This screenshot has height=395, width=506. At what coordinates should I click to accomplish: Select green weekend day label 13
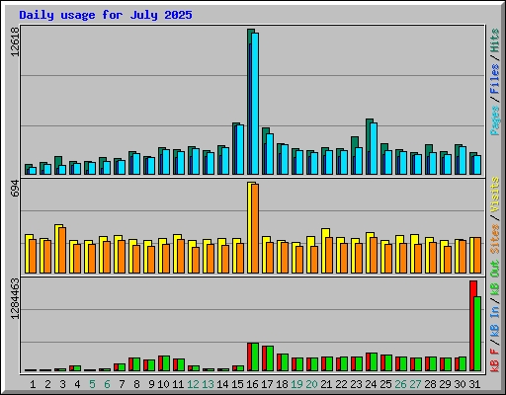(208, 384)
